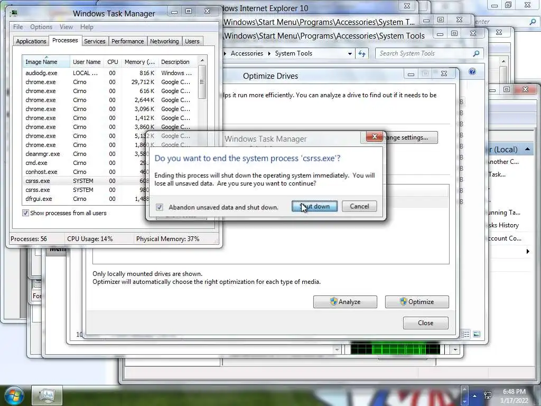Close the Optimize Drives dialog via Close button

point(425,323)
